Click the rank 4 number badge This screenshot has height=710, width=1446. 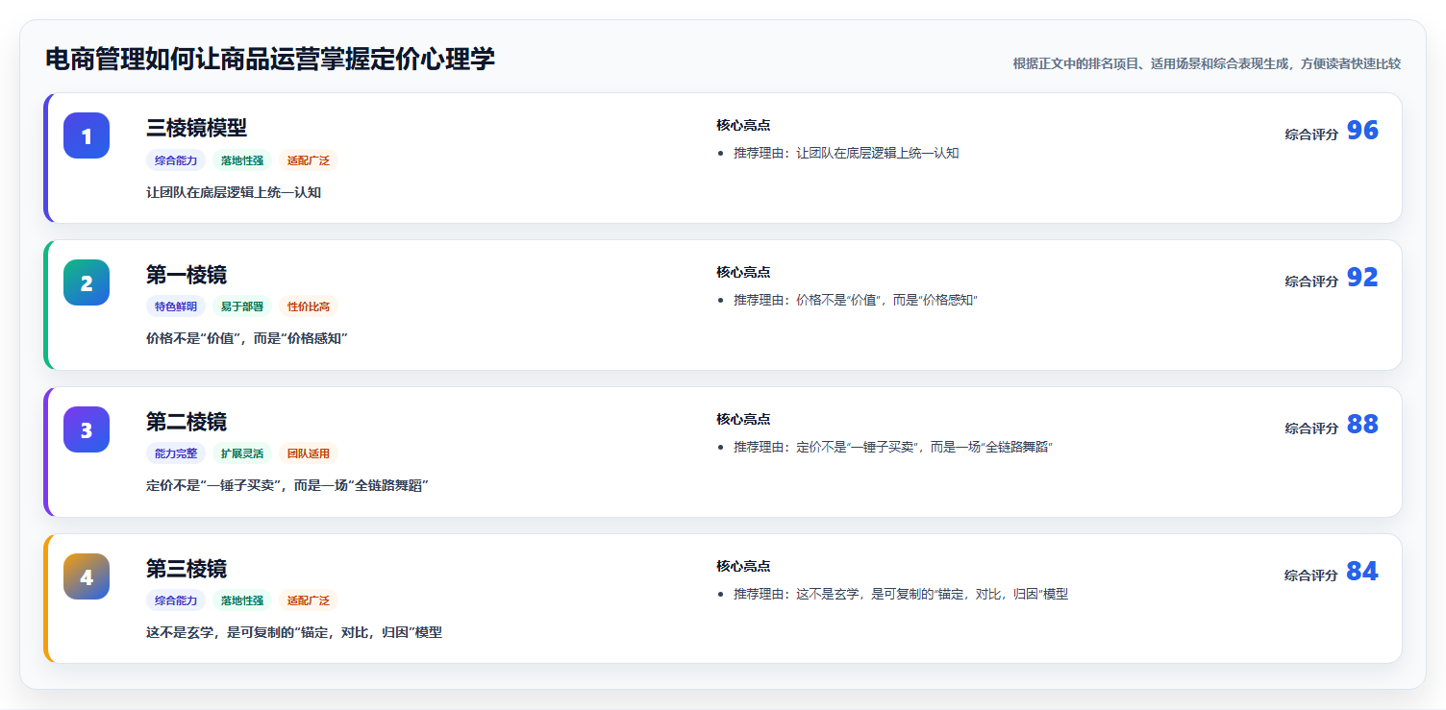[87, 576]
